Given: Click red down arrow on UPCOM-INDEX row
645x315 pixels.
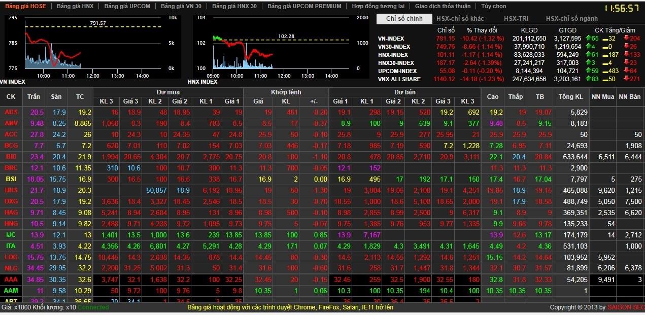Looking at the screenshot, I should (x=627, y=70).
